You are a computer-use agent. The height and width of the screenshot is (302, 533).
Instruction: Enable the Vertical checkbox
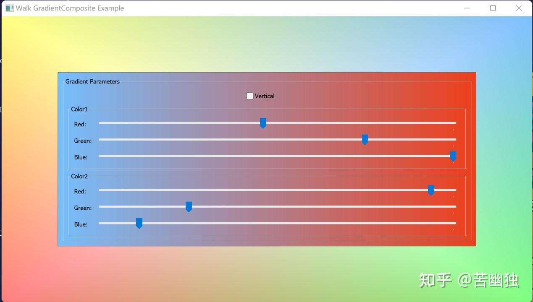(249, 96)
